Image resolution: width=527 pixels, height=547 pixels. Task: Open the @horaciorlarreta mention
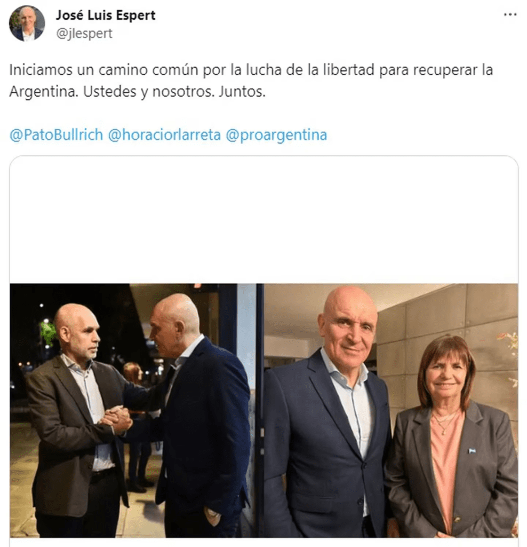pyautogui.click(x=164, y=135)
